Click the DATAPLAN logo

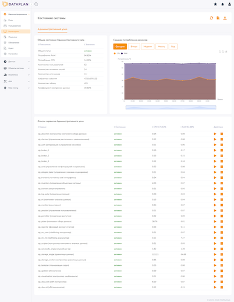[15, 4]
